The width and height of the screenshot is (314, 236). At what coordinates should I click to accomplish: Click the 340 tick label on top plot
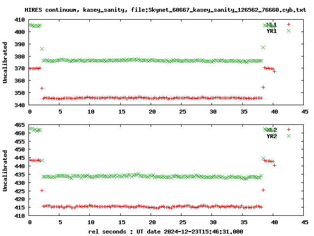pos(20,105)
